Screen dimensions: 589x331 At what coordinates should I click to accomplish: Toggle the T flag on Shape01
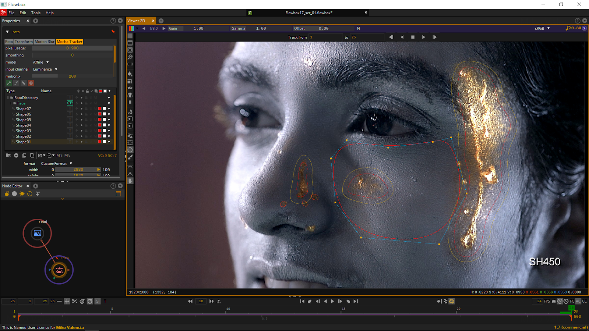pyautogui.click(x=70, y=142)
